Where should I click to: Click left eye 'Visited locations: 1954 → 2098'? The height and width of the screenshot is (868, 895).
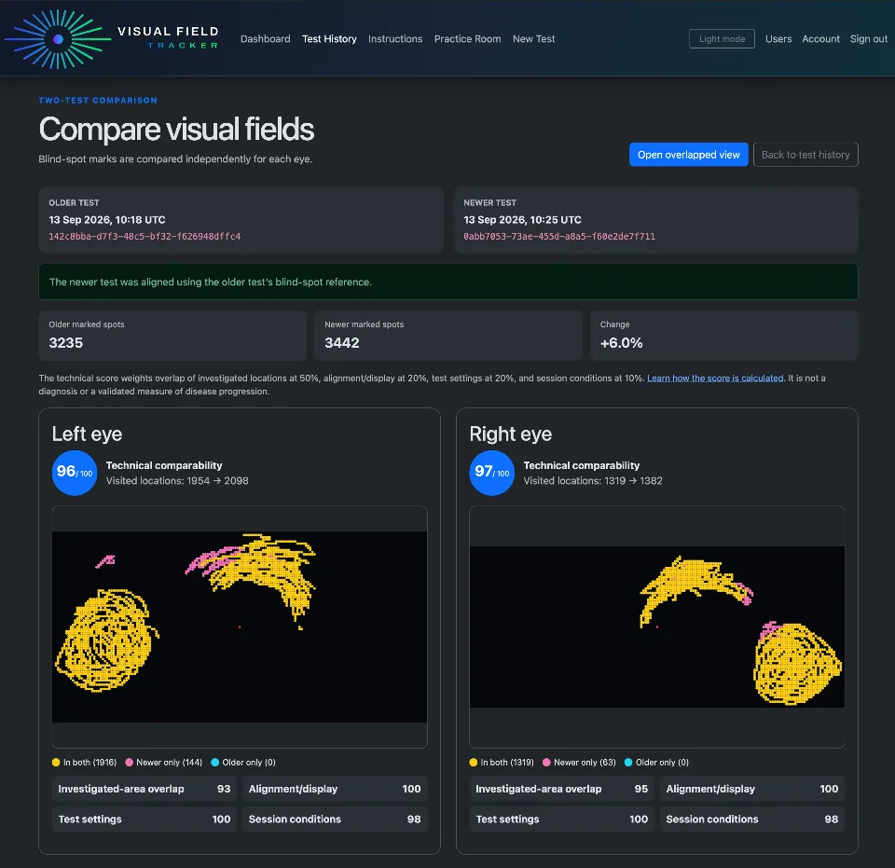click(x=177, y=480)
